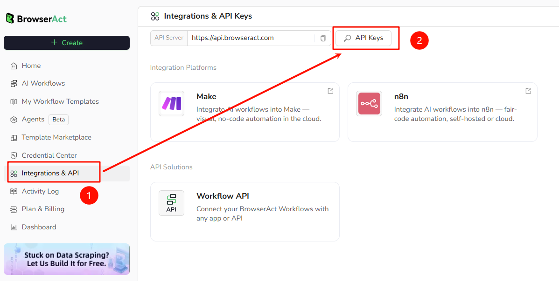
Task: Click the Create button
Action: pos(67,43)
